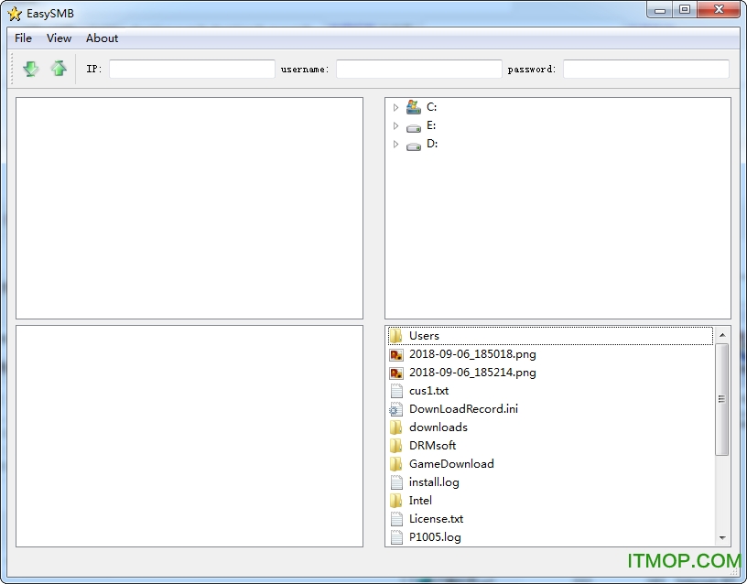Expand the C: drive tree node

[x=395, y=107]
